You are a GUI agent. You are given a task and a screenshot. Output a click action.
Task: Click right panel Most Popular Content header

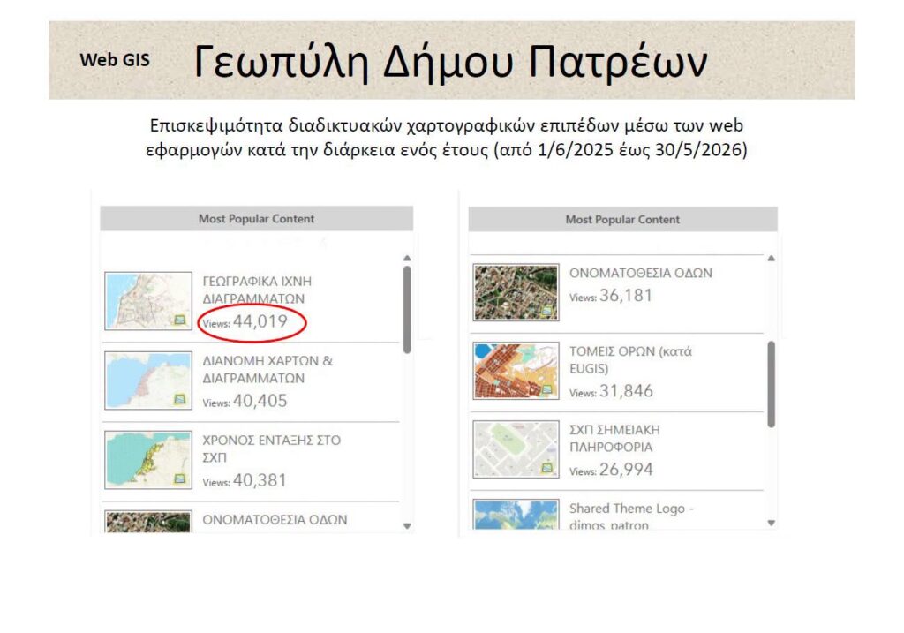[622, 220]
